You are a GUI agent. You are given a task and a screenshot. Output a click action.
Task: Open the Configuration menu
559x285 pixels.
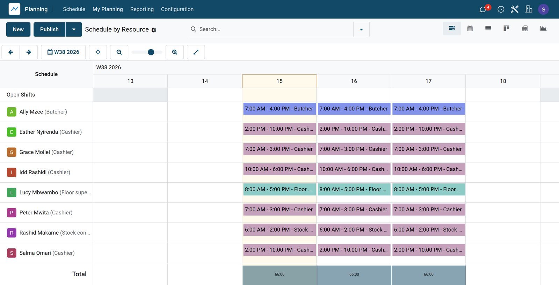click(177, 9)
